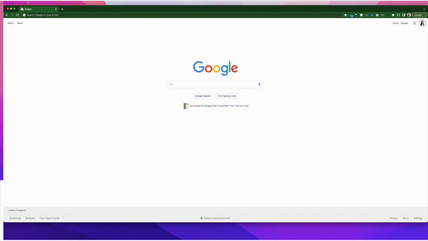Expand the tab search chevron
The width and height of the screenshot is (428, 241).
click(x=424, y=9)
